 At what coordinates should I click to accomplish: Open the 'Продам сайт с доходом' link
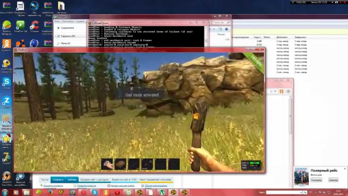coord(94,180)
